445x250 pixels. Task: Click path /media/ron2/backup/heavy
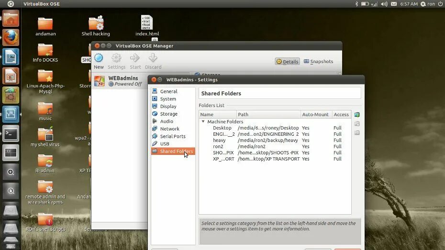click(x=268, y=141)
